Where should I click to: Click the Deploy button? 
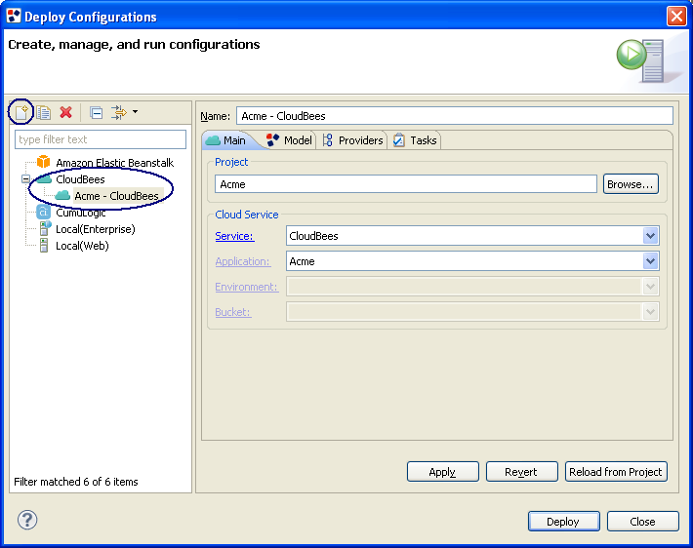coord(563,522)
